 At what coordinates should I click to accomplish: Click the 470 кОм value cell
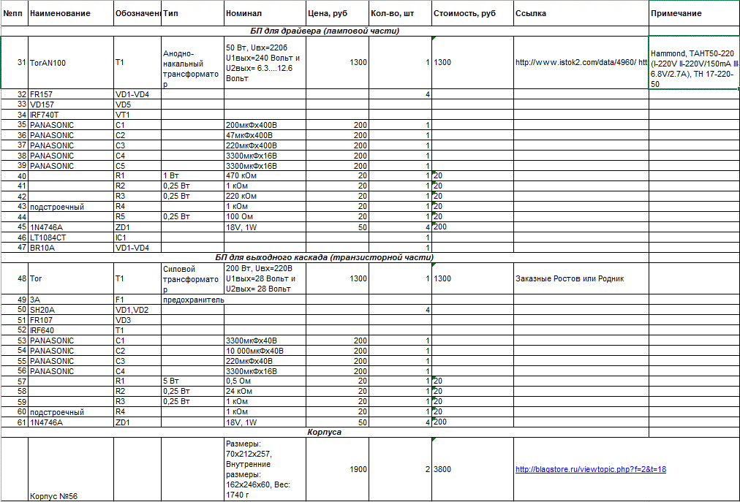[x=265, y=176]
